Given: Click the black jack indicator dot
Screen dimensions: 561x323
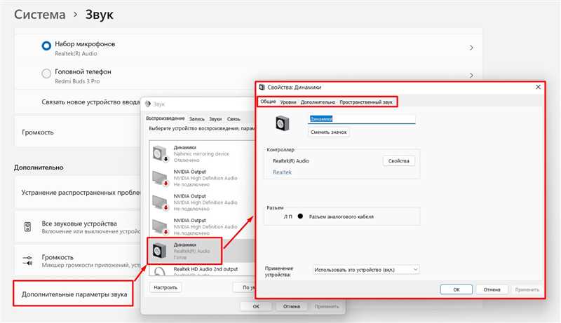Looking at the screenshot, I should coord(300,217).
